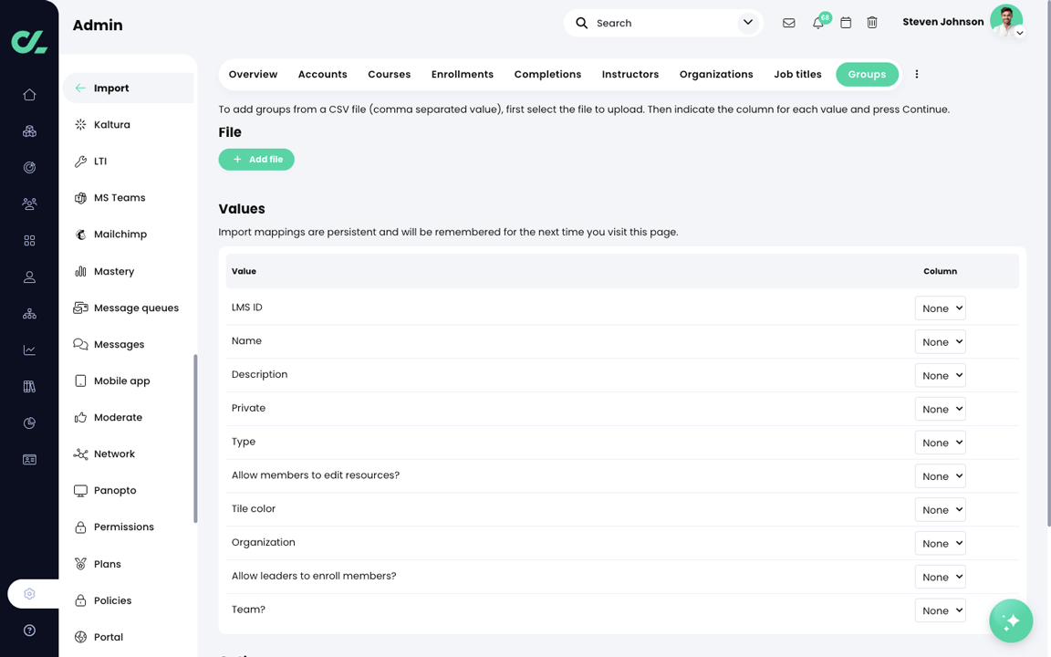The height and width of the screenshot is (657, 1051).
Task: Open the Completions tab
Action: pyautogui.click(x=547, y=74)
